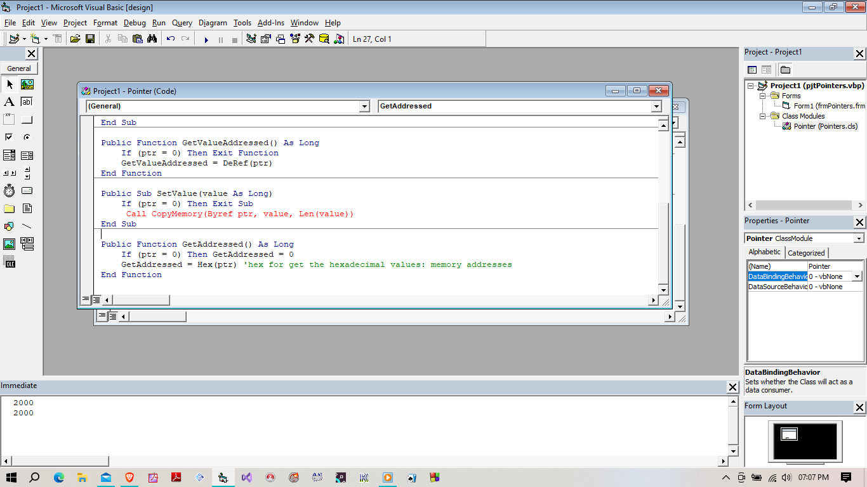Collapse the Forms folder node
This screenshot has height=487, width=867.
pos(763,96)
